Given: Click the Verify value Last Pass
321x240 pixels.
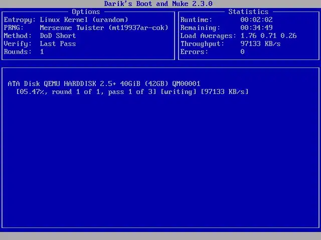Looking at the screenshot, I should point(58,43).
